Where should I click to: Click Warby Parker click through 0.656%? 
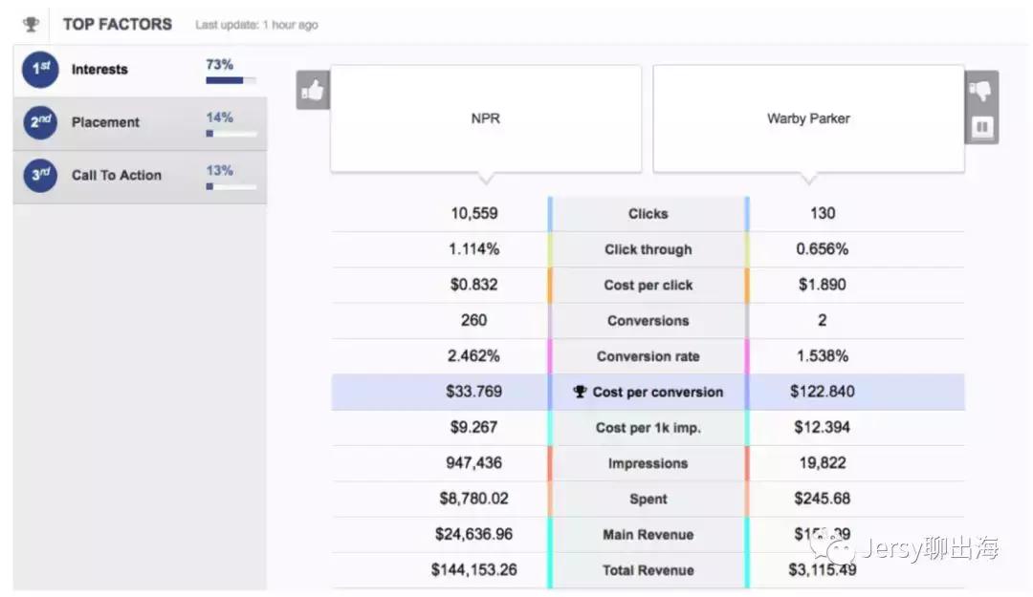(x=823, y=248)
